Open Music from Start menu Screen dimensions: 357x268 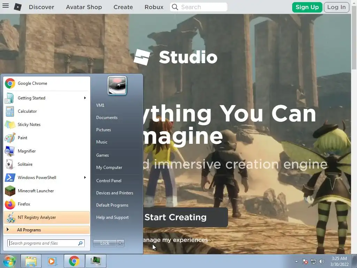point(101,142)
